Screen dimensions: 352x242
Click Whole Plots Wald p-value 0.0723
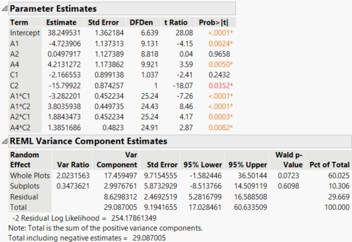(x=288, y=175)
